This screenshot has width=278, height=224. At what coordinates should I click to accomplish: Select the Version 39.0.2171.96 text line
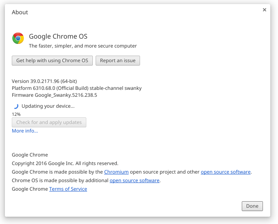[x=44, y=81]
